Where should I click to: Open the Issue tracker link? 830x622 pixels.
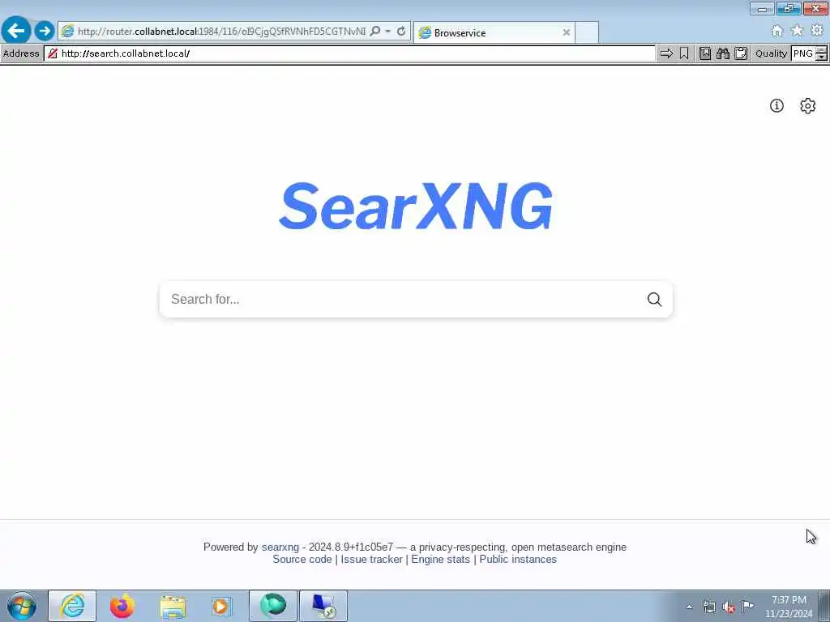pos(371,559)
